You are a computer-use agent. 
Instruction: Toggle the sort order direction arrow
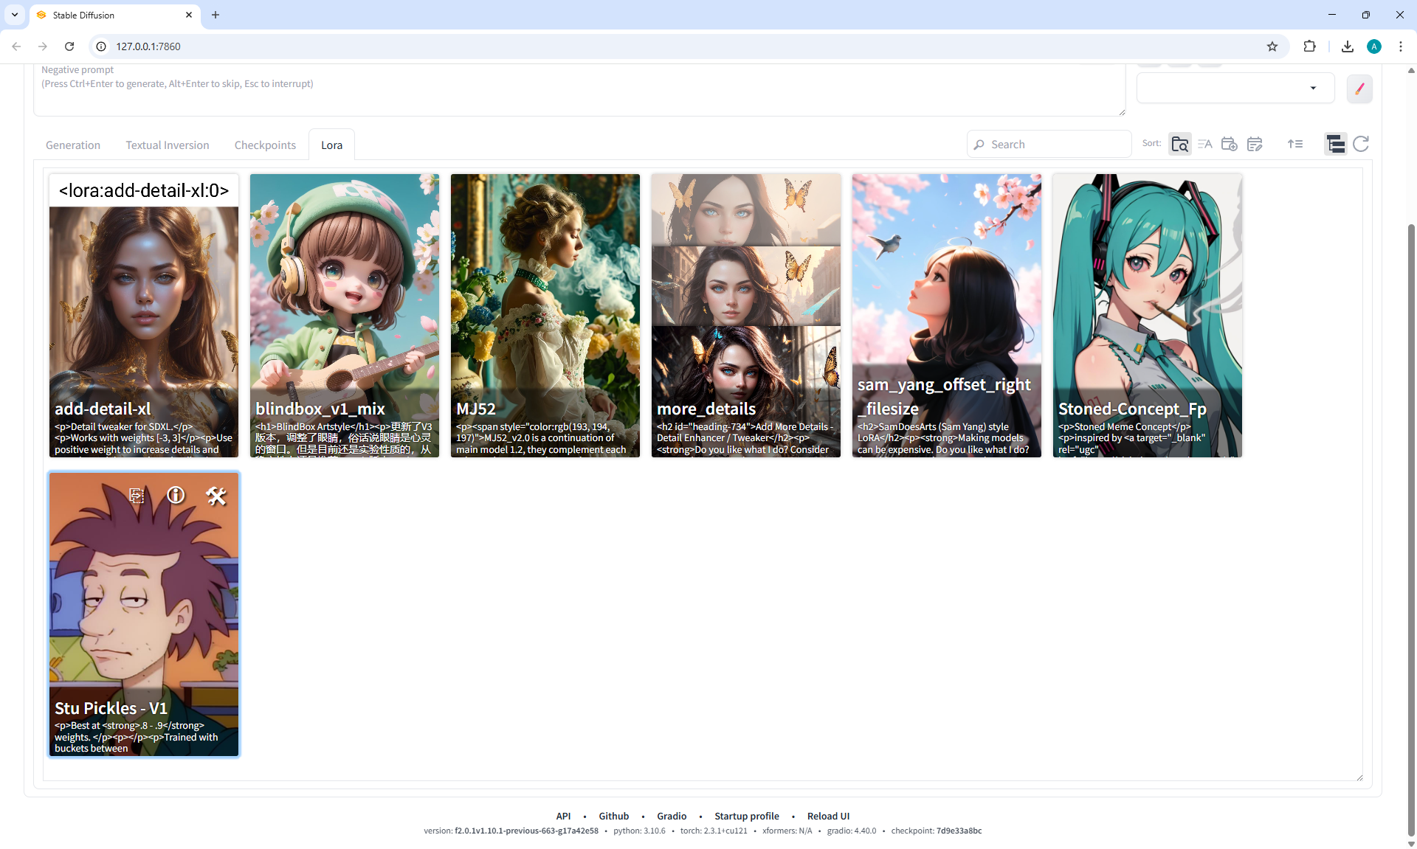[x=1295, y=145]
